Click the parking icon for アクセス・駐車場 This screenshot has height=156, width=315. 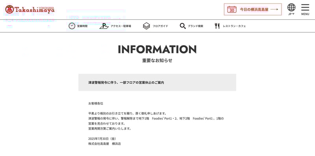pyautogui.click(x=104, y=26)
